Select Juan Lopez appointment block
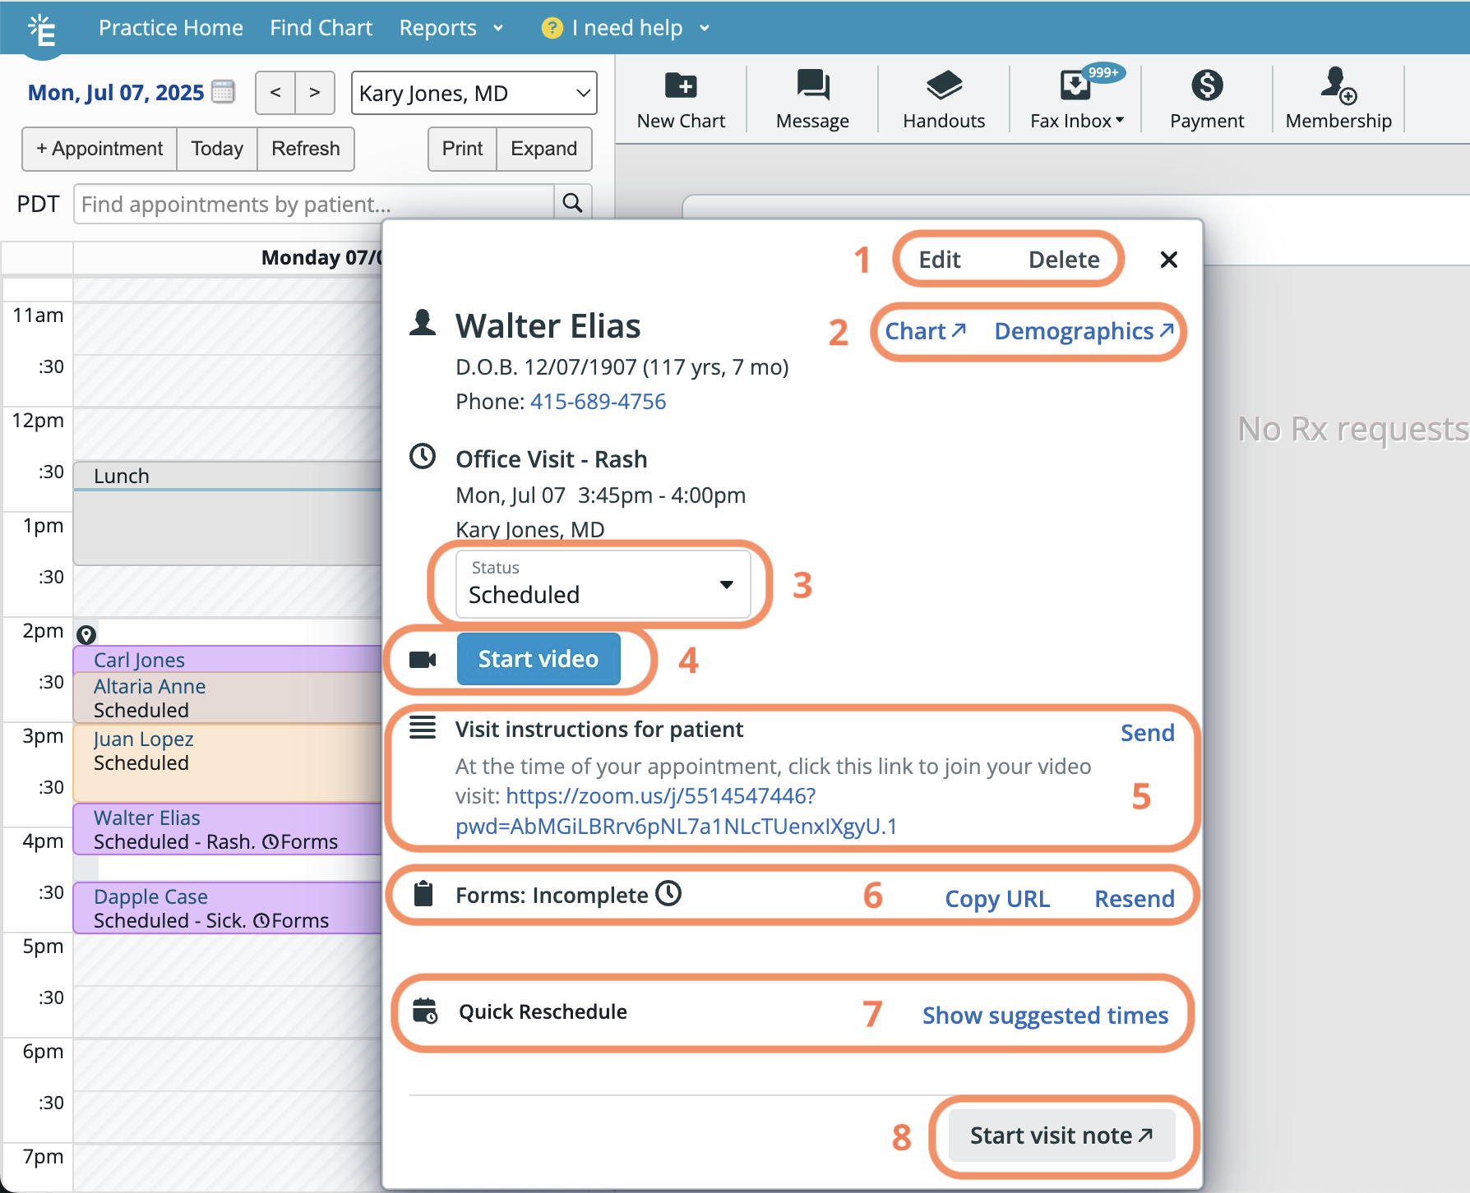This screenshot has width=1470, height=1193. click(x=227, y=762)
